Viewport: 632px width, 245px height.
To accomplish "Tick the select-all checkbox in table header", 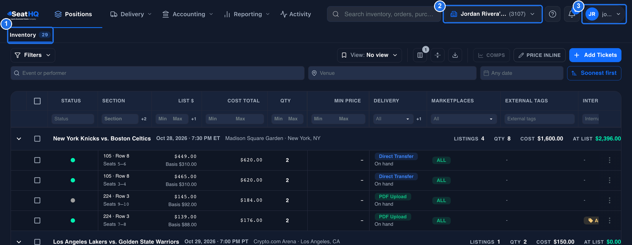I will coord(37,101).
